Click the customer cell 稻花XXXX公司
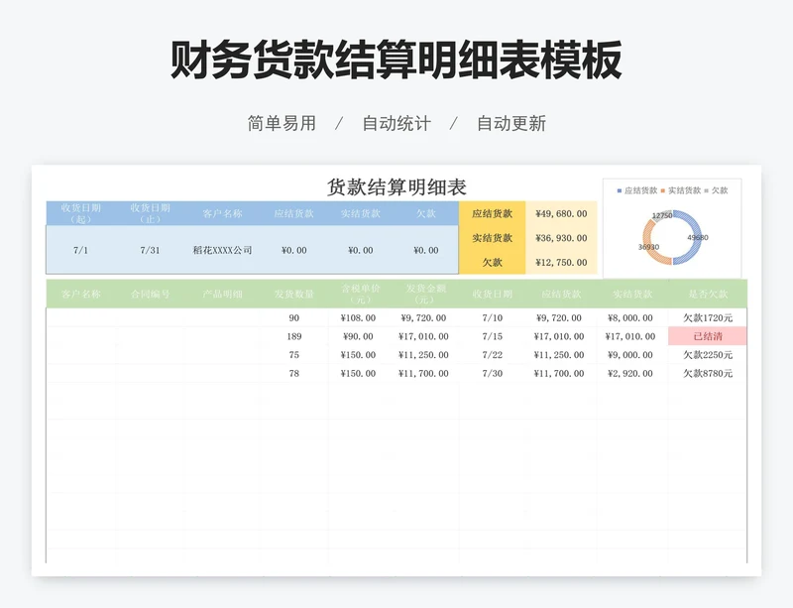This screenshot has width=793, height=608. tap(222, 250)
